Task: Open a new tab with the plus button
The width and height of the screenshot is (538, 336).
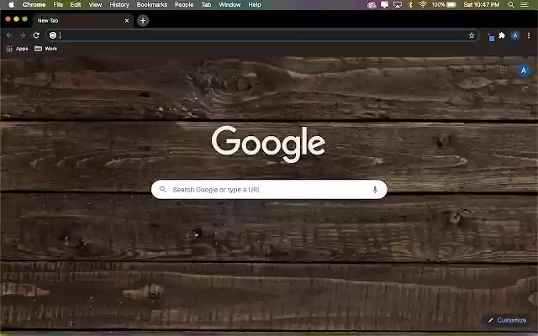Action: pyautogui.click(x=143, y=20)
